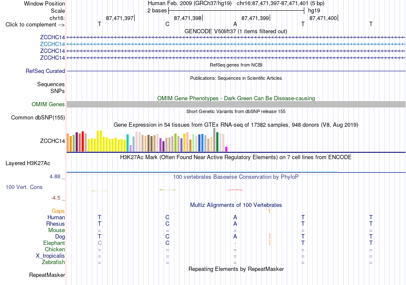Select the Human species row label

tap(56, 217)
